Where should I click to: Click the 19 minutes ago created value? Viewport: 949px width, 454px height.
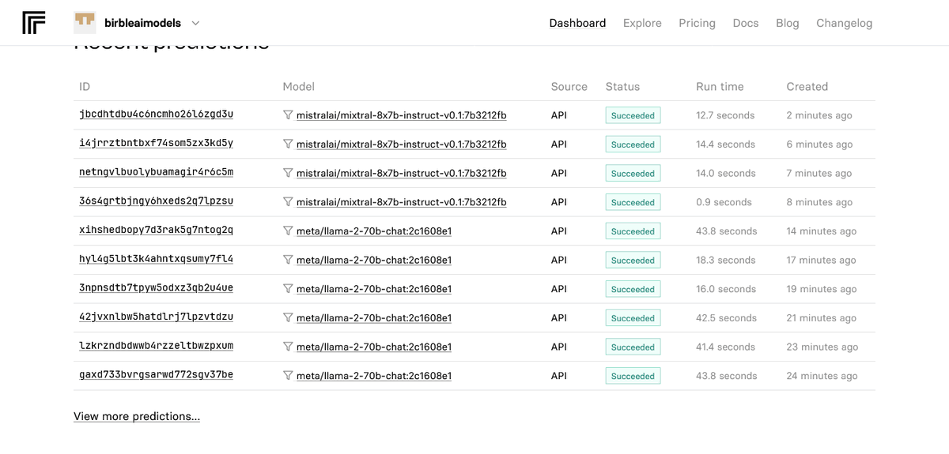[822, 289]
